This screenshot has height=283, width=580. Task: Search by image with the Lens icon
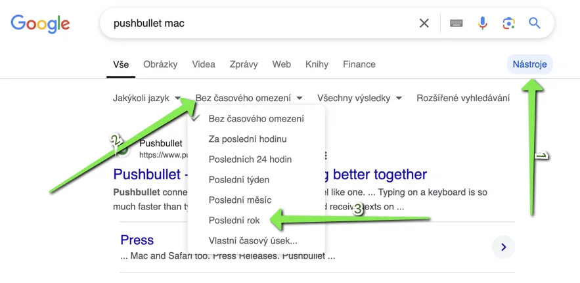click(508, 23)
